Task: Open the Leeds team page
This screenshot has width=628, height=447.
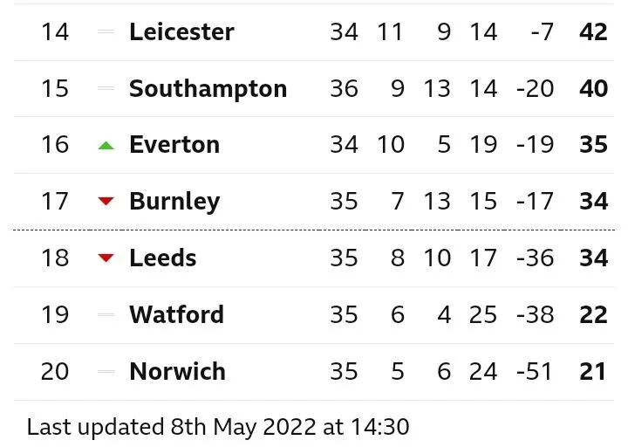Action: pyautogui.click(x=163, y=258)
